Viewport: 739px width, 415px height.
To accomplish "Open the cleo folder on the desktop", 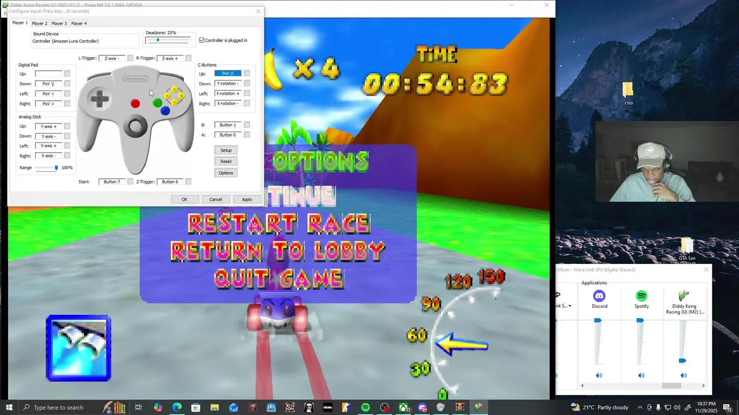I will (628, 93).
